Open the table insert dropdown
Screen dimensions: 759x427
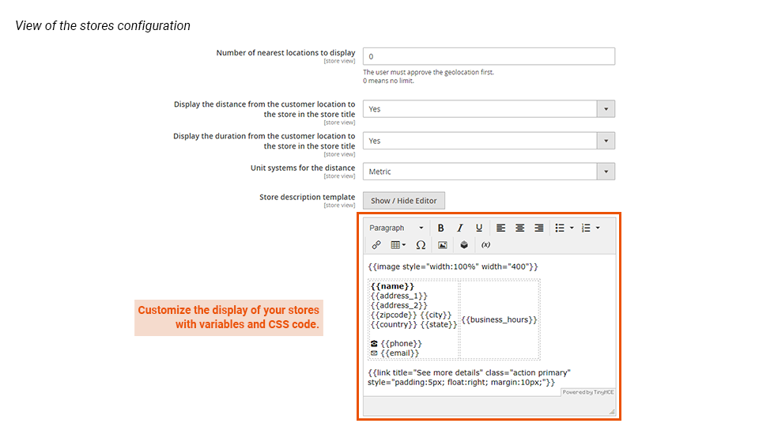(398, 245)
